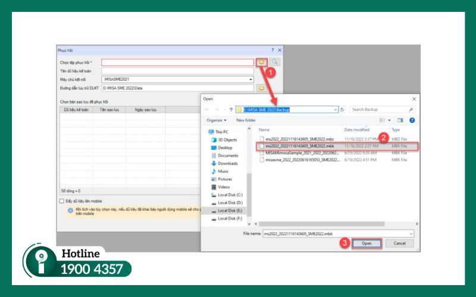
Task: Select file ms2022_20221116143605_SME2022.mbk in list
Action: (337, 146)
